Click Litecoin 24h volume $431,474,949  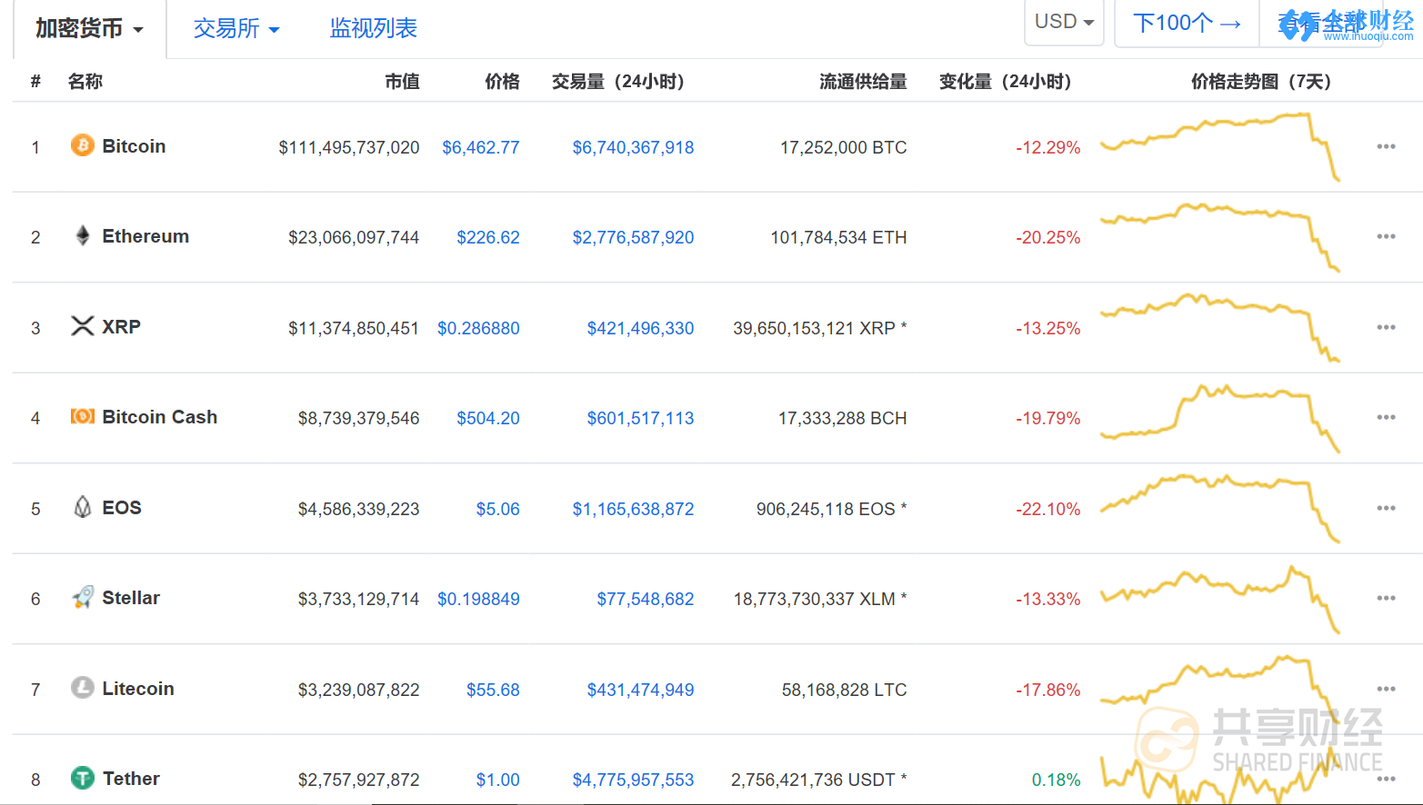point(640,690)
